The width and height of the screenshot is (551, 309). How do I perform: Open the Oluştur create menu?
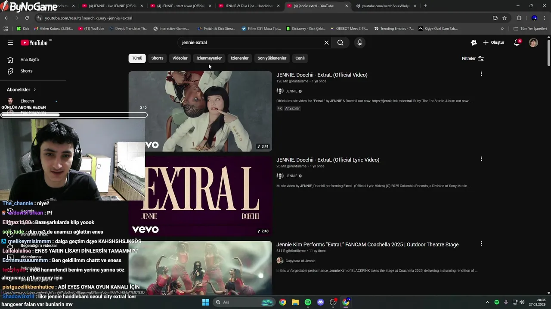493,42
